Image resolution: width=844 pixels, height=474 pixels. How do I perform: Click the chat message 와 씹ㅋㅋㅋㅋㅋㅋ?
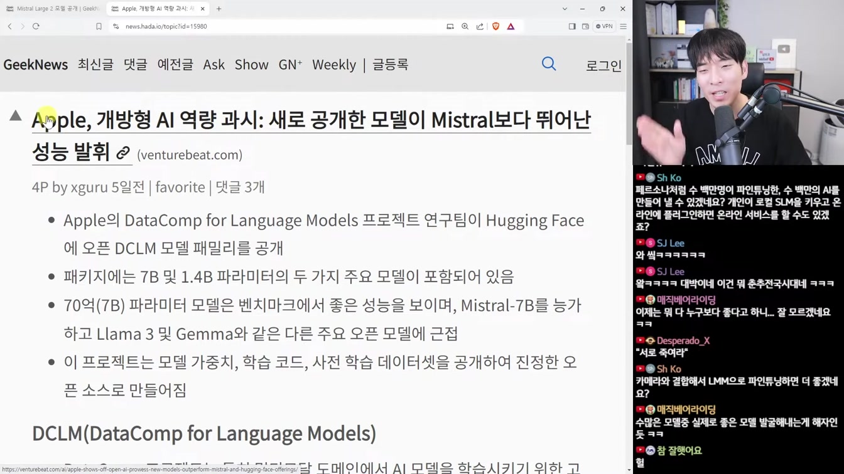tap(670, 255)
